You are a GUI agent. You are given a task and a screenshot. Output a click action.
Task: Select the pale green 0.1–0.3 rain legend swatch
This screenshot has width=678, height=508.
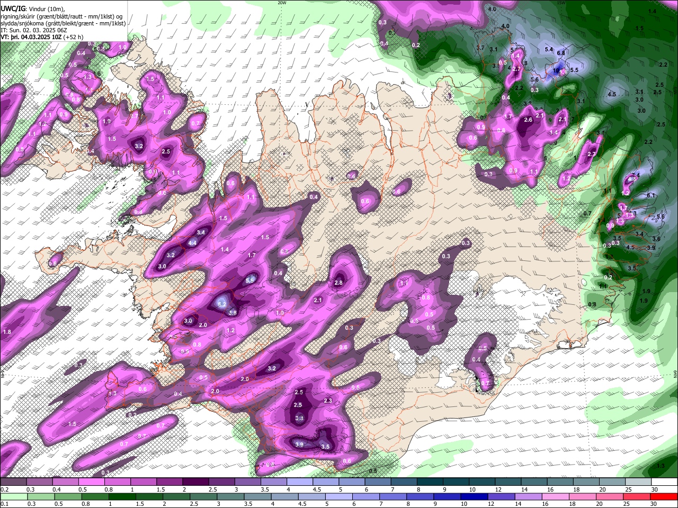coord(13,497)
